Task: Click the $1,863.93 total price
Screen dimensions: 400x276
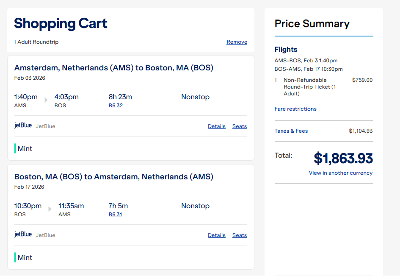Action: [x=343, y=158]
